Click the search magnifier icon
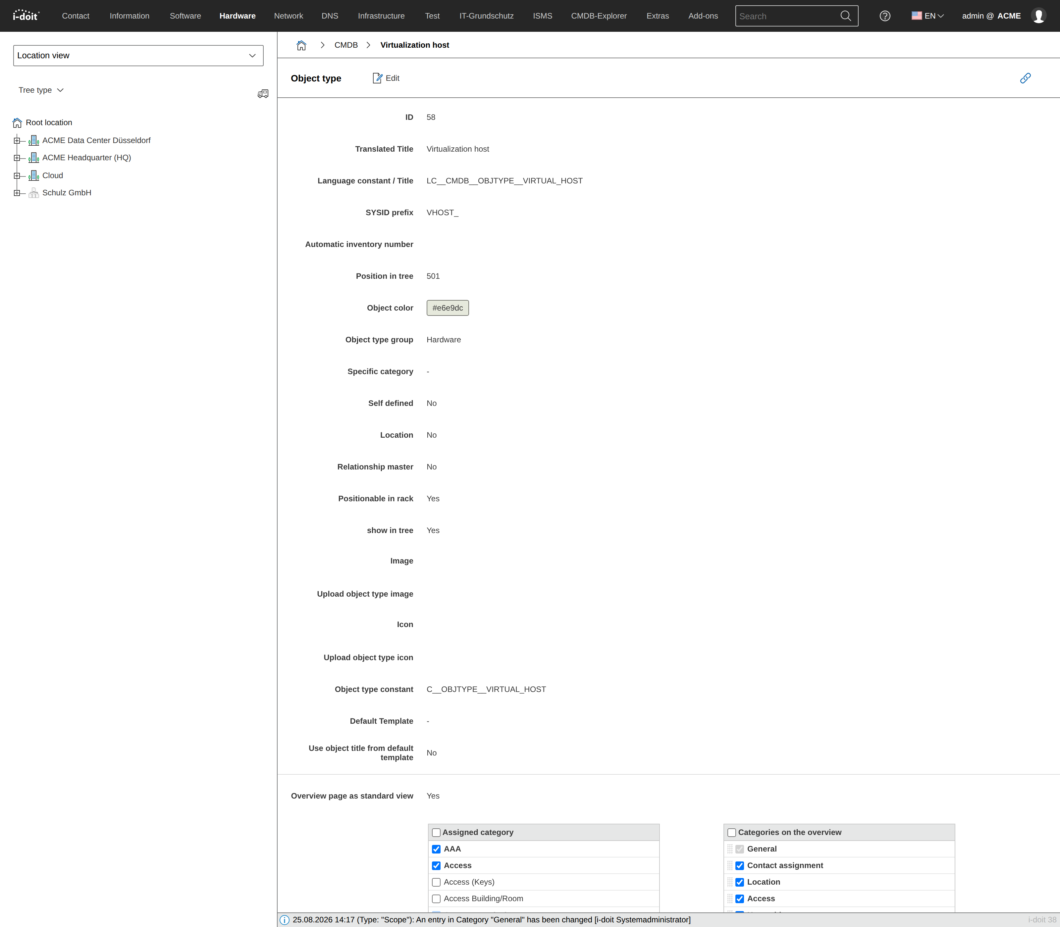The height and width of the screenshot is (927, 1060). [x=845, y=16]
